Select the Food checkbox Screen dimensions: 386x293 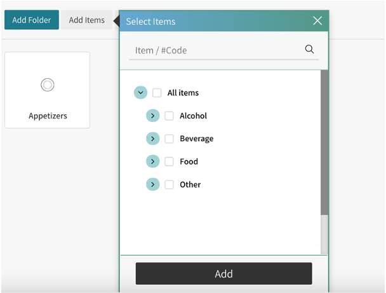pyautogui.click(x=169, y=161)
